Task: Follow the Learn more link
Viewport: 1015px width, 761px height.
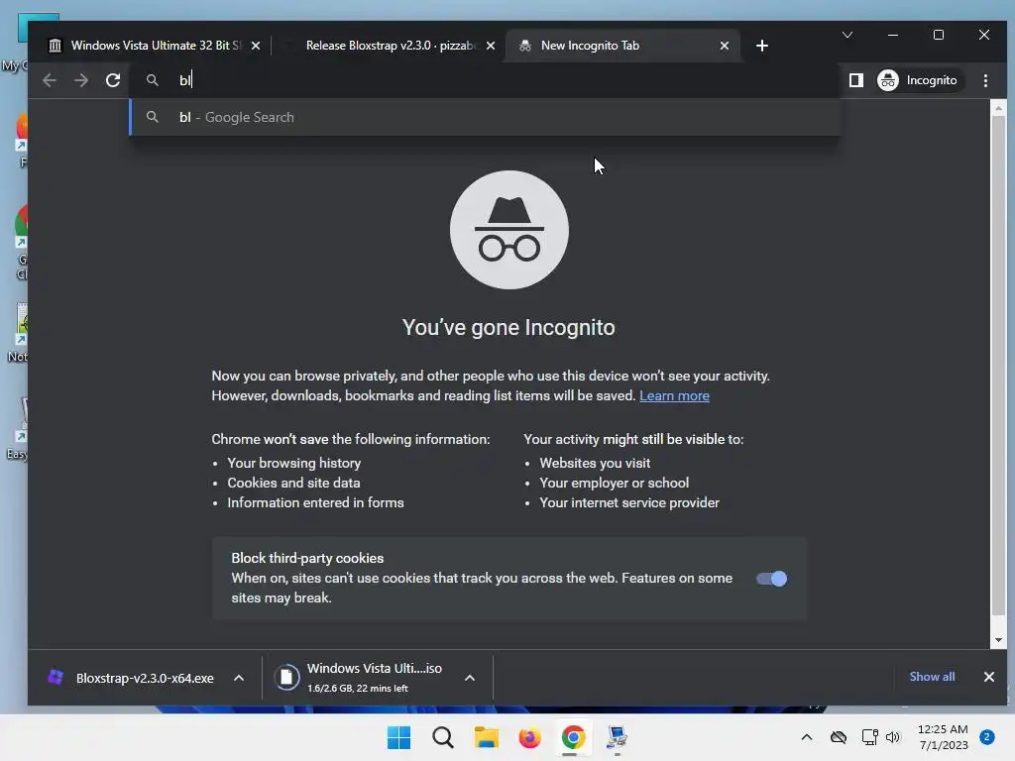Action: [674, 396]
